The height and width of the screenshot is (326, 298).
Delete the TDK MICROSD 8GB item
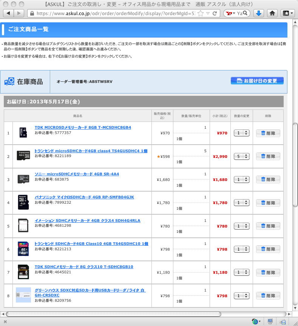(268, 133)
